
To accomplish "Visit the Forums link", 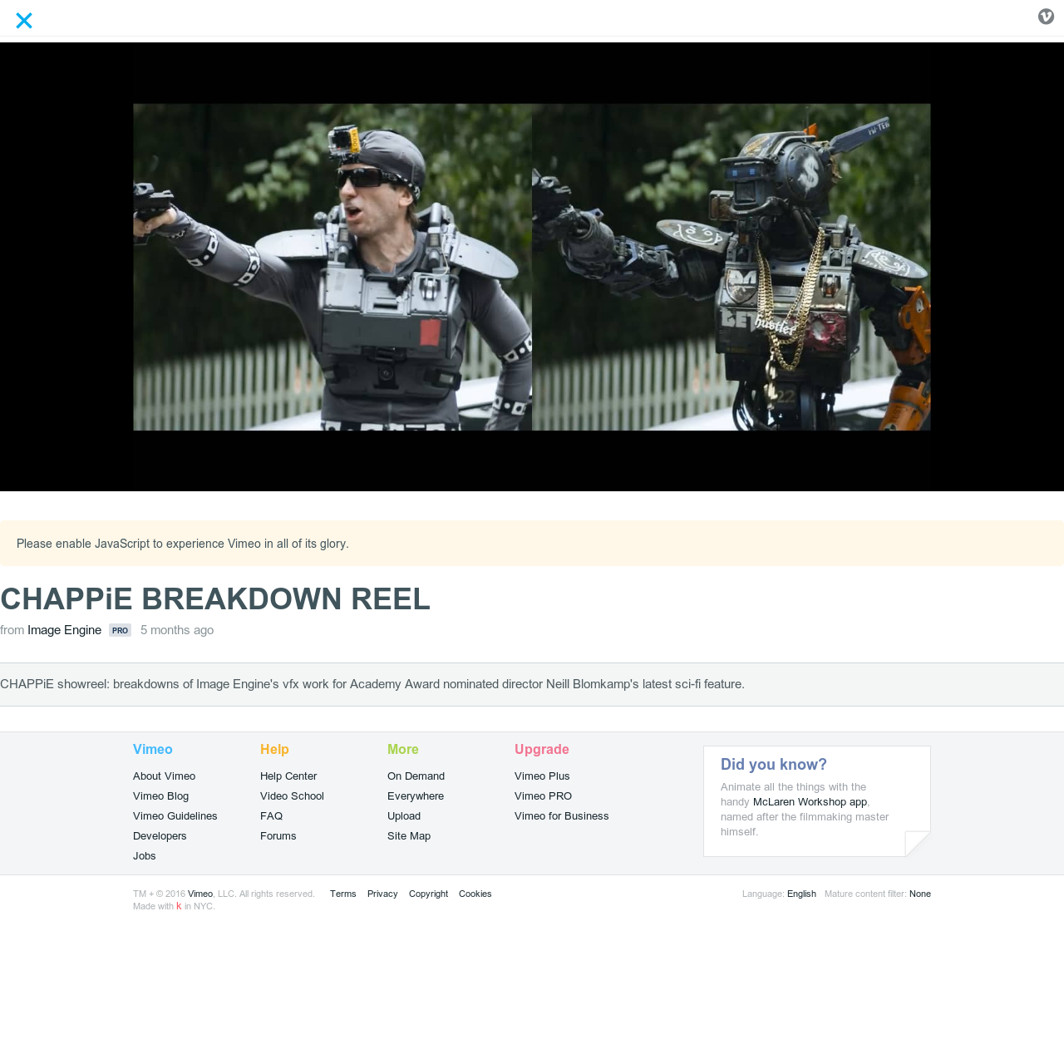I will pos(278,836).
